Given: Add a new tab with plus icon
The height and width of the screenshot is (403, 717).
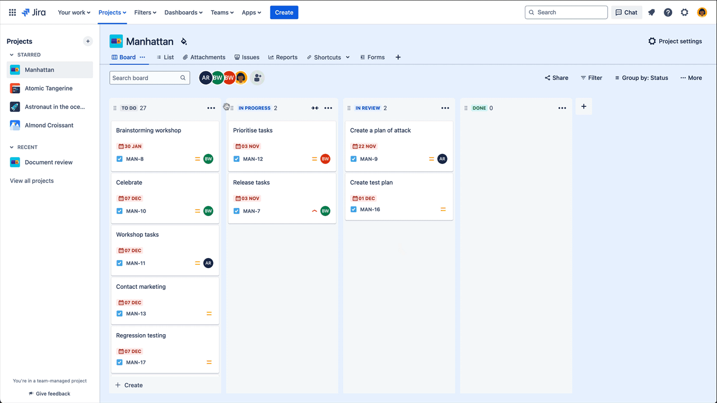Looking at the screenshot, I should tap(398, 57).
